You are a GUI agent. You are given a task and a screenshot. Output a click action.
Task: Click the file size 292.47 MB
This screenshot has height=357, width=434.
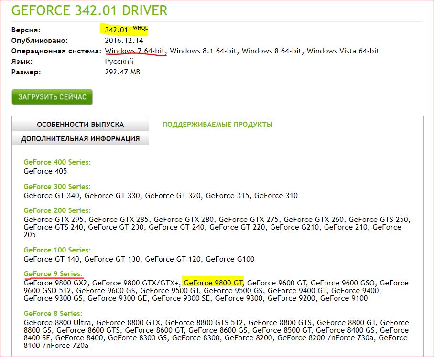(x=123, y=72)
